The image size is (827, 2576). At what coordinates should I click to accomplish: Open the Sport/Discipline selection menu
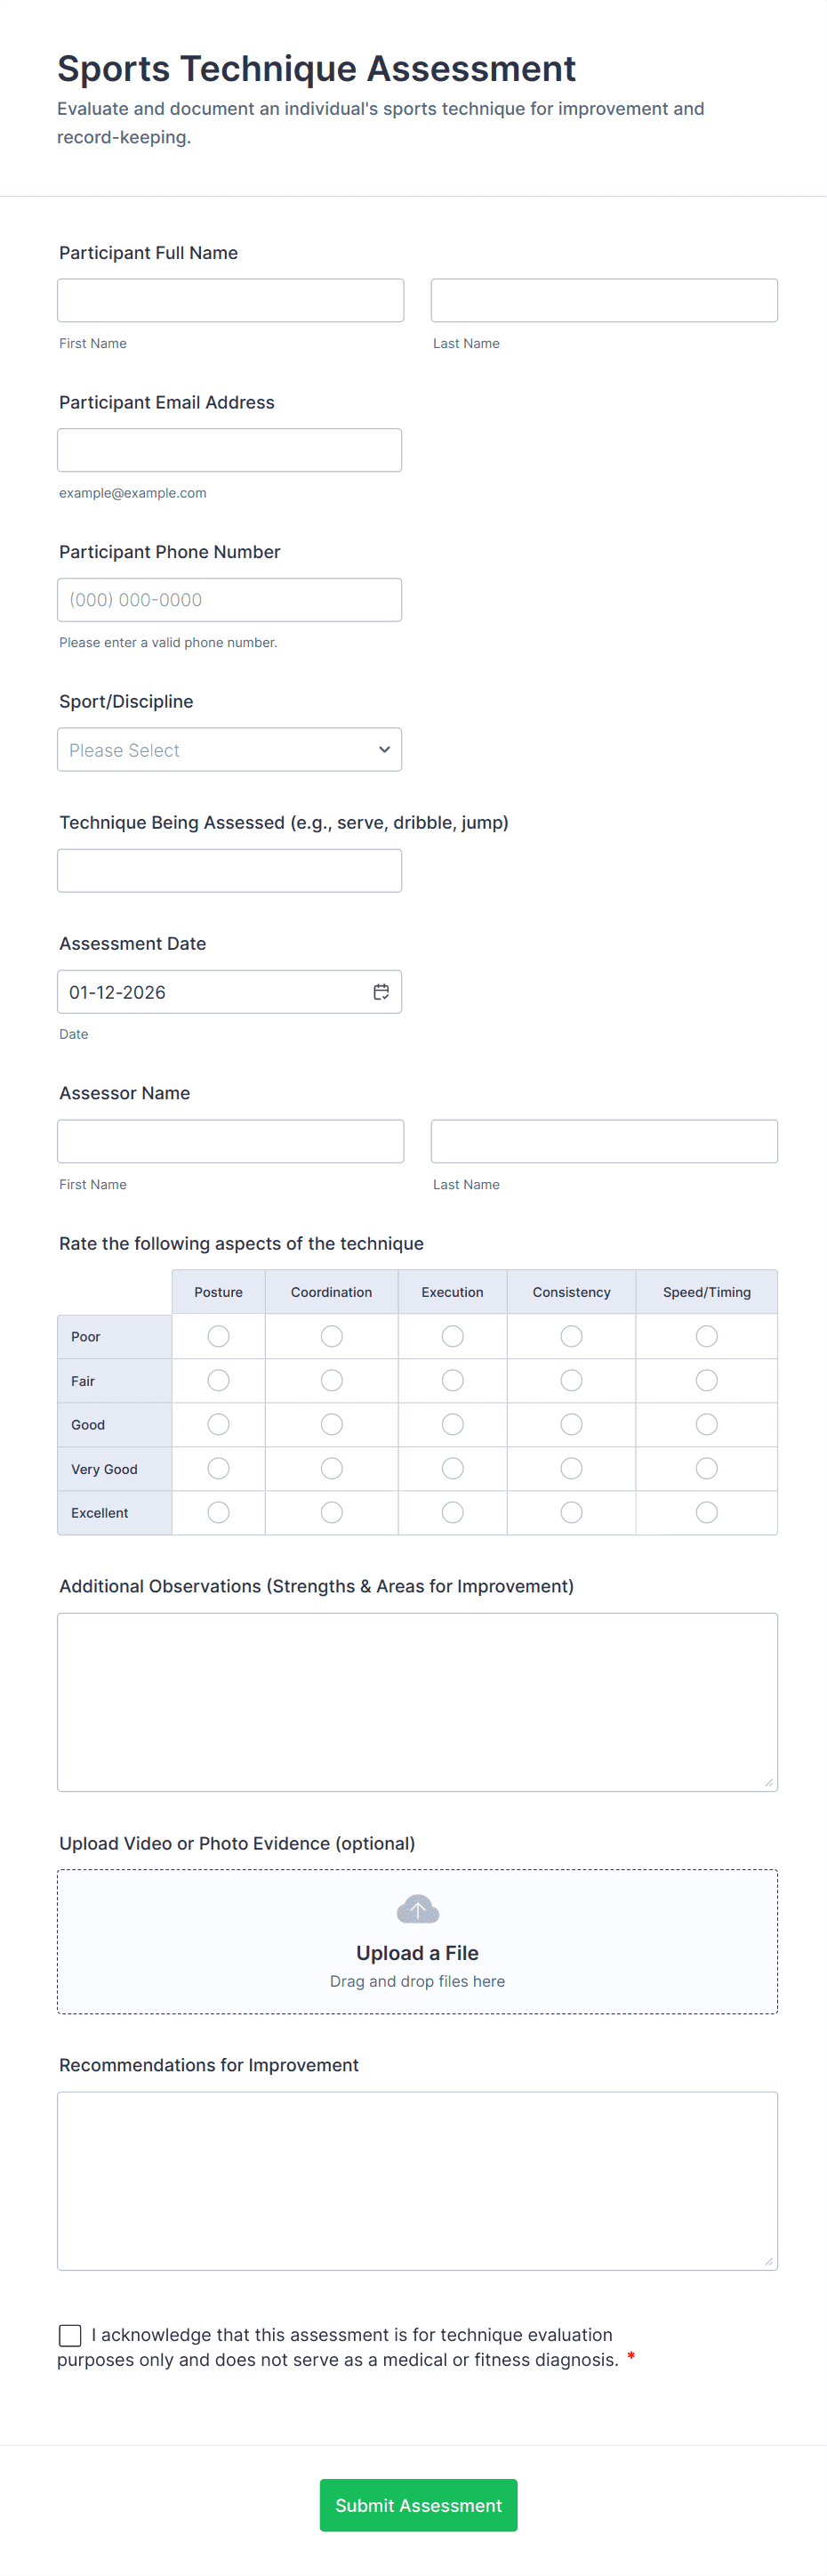click(x=229, y=749)
